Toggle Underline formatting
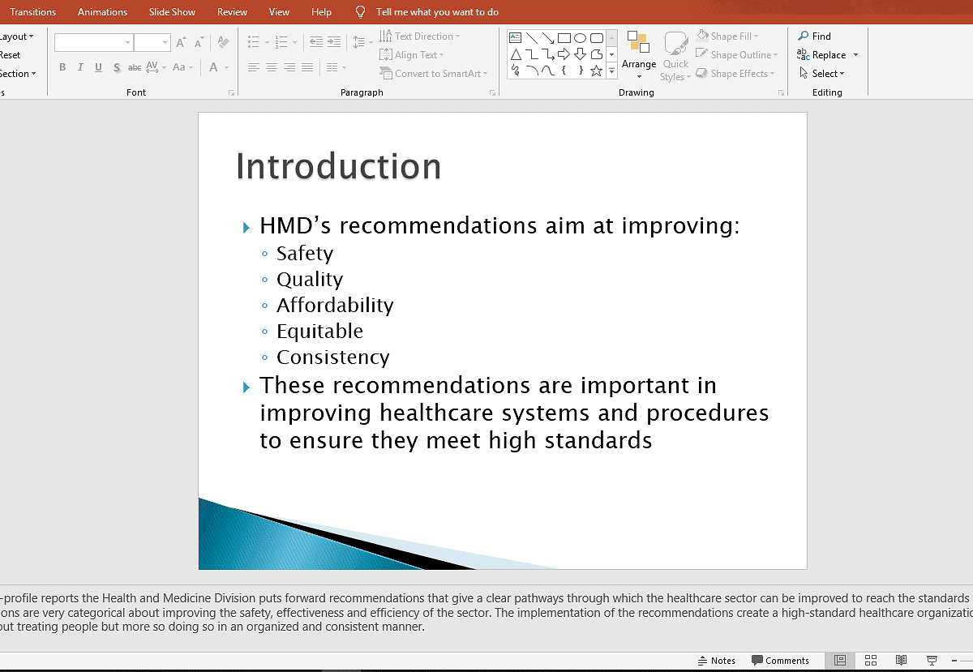This screenshot has width=973, height=672. (x=98, y=67)
